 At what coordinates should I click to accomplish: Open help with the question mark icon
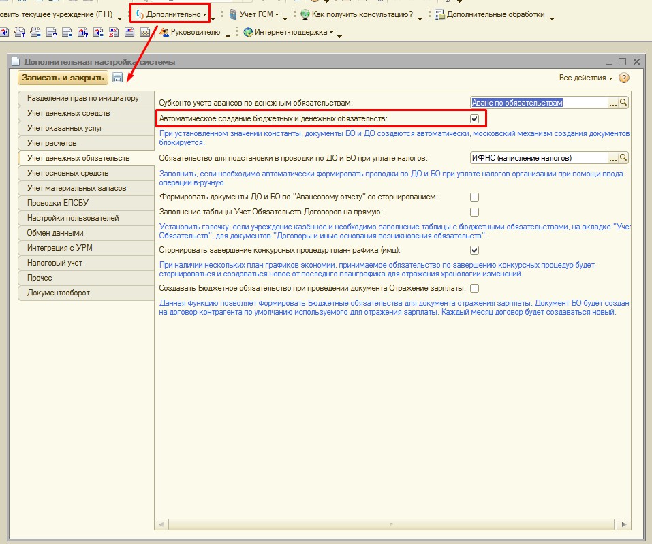623,78
